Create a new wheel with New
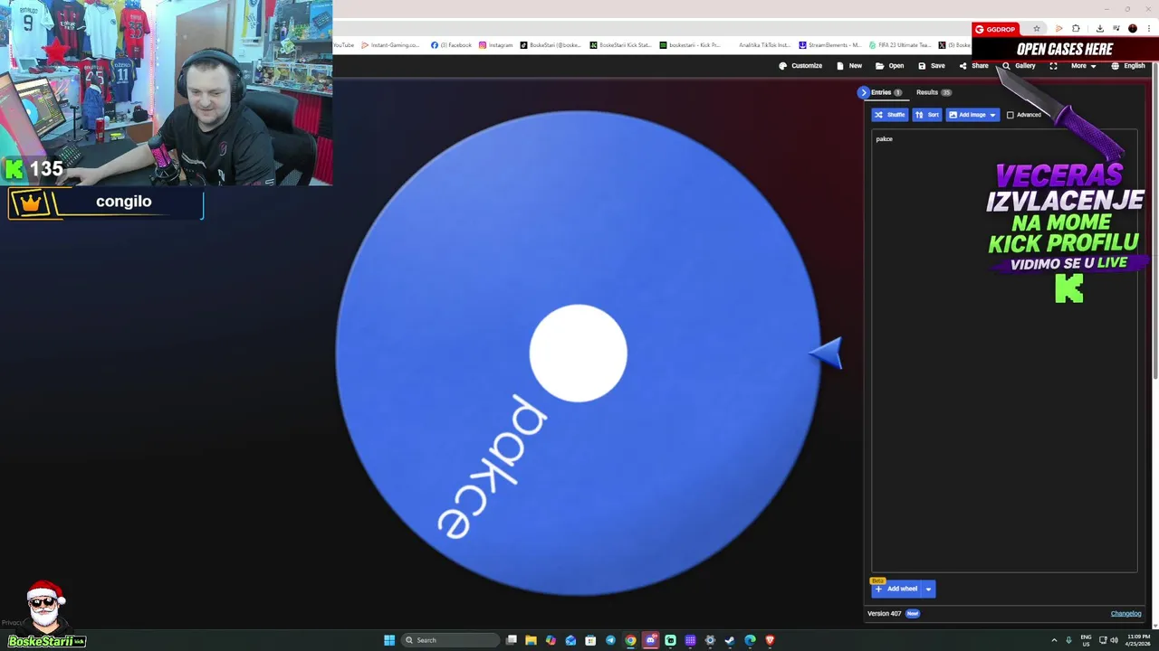The width and height of the screenshot is (1159, 651). pos(849,66)
